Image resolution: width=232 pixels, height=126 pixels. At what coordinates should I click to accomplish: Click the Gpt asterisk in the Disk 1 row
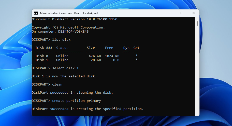(137, 60)
